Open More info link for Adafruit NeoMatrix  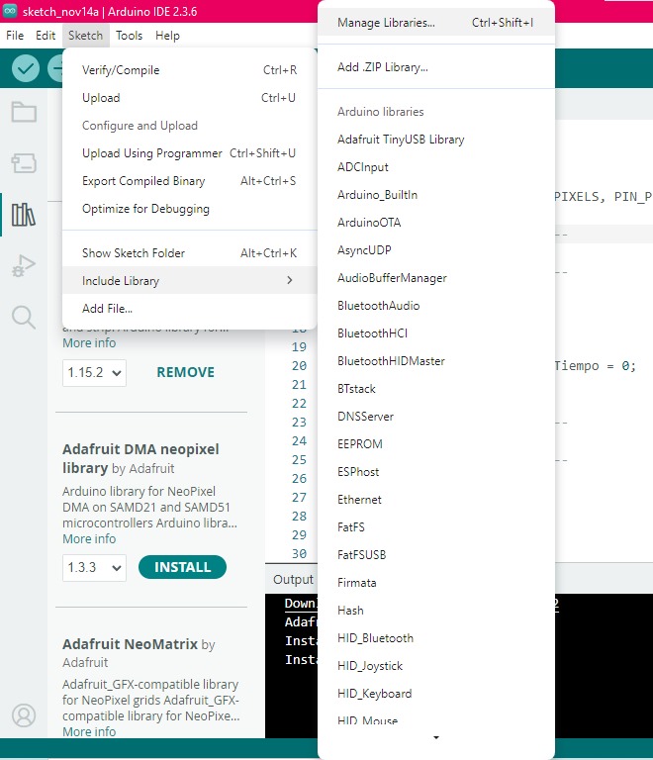click(89, 732)
